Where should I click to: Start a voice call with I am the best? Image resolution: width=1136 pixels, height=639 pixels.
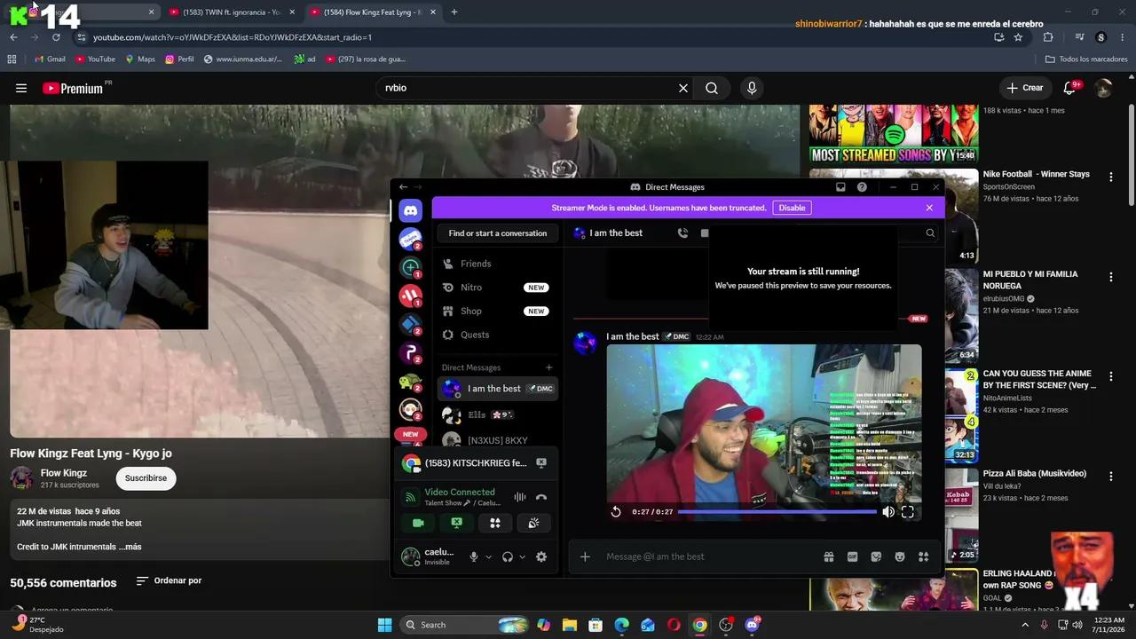[x=682, y=233]
